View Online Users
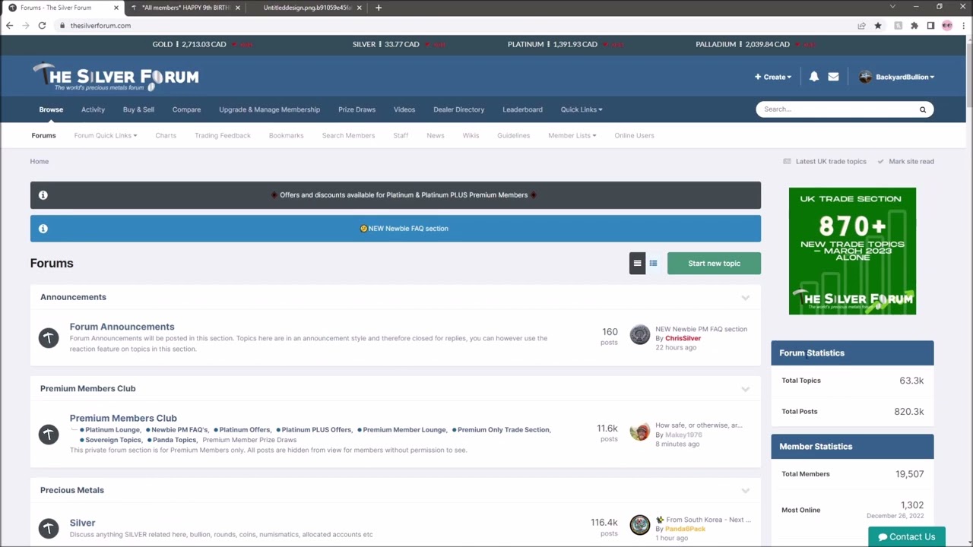Screen dimensions: 973x547 (634, 135)
